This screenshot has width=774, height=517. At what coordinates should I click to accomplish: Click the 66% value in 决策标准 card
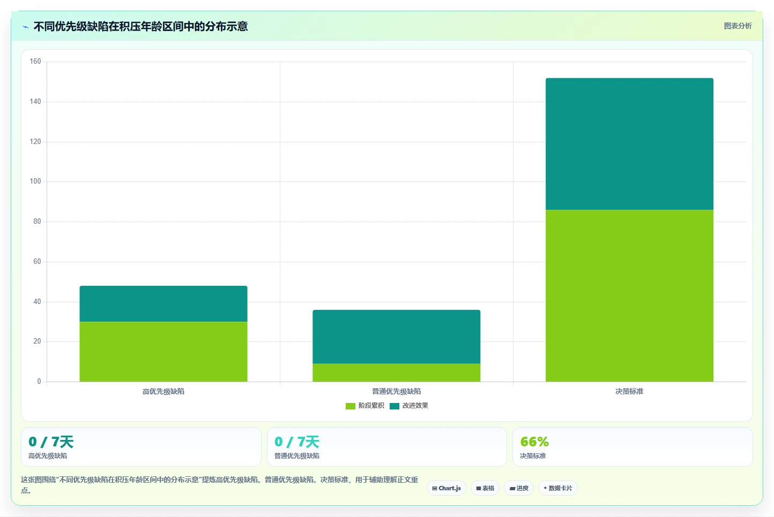click(534, 442)
